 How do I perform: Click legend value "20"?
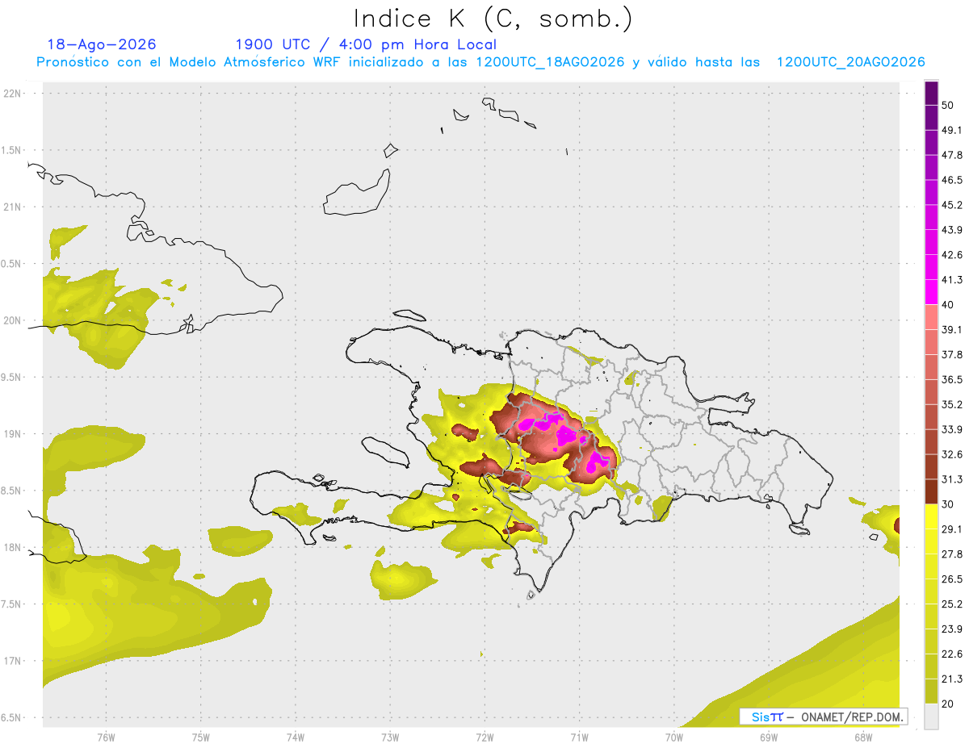(x=947, y=704)
